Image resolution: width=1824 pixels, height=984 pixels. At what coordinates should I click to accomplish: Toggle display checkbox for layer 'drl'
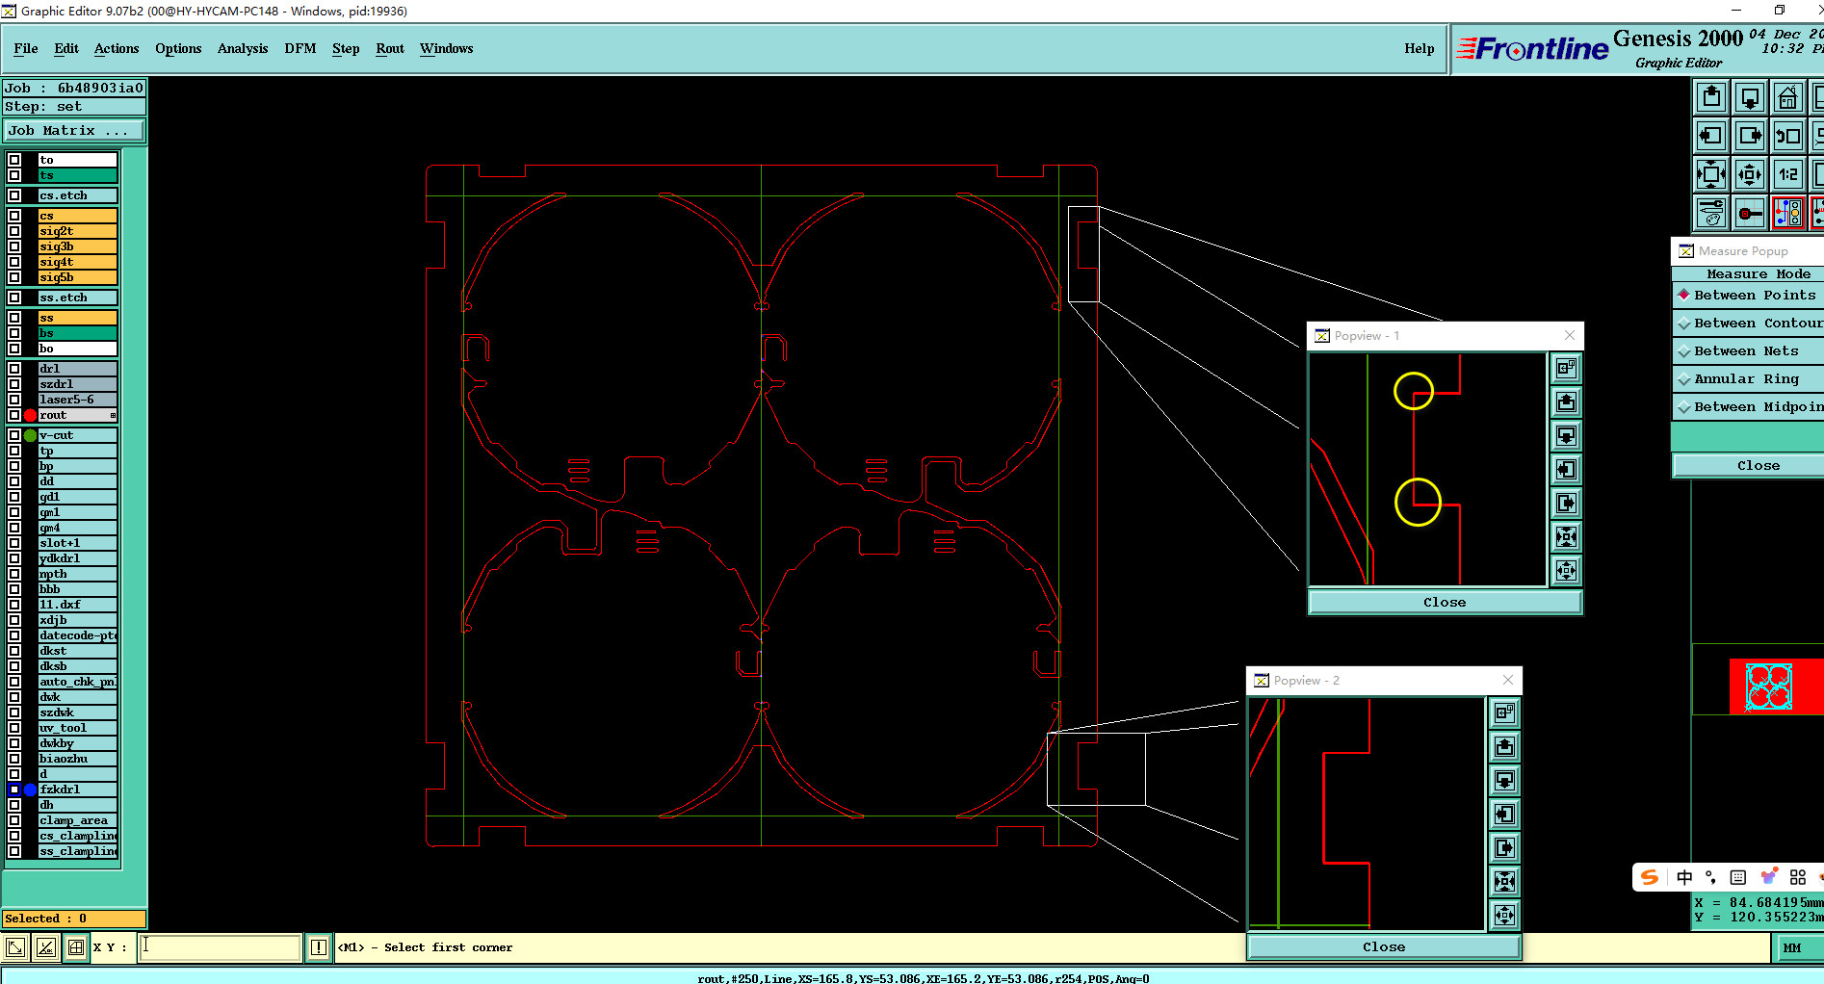tap(14, 369)
